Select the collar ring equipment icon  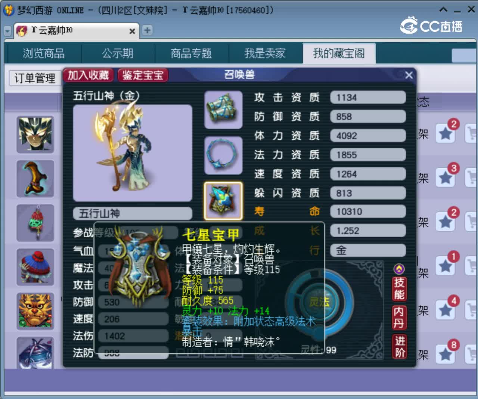point(223,155)
